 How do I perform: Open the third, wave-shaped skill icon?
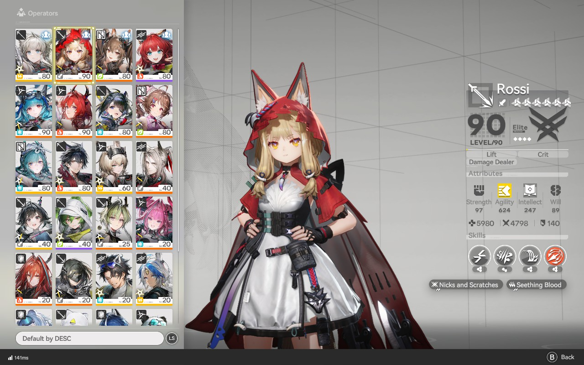coord(530,256)
